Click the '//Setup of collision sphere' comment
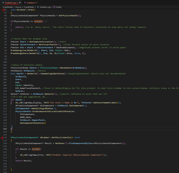The image size is (179, 173). (x=26, y=65)
